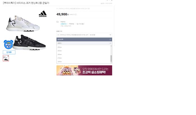This screenshot has height=115, width=196.
Task: Open the blue shipping info link
Action: 64,24
